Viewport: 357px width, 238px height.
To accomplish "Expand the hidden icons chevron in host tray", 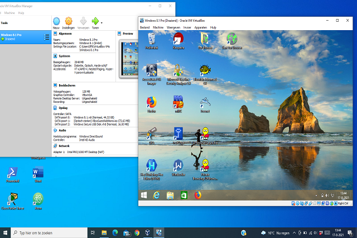I will point(294,233).
